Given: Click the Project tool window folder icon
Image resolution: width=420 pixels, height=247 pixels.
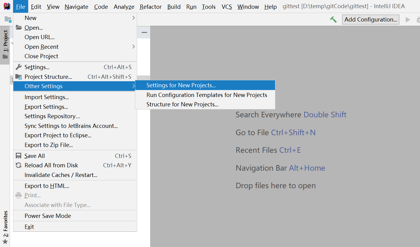Looking at the screenshot, I should pos(5,57).
